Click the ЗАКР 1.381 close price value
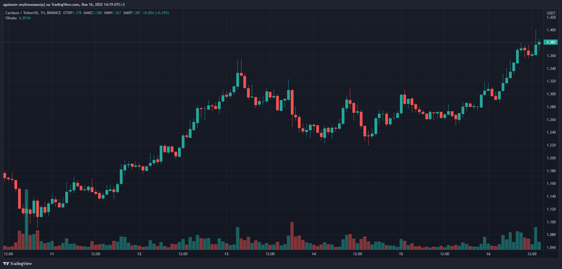Viewport: 562px width, 269px height. (132, 13)
